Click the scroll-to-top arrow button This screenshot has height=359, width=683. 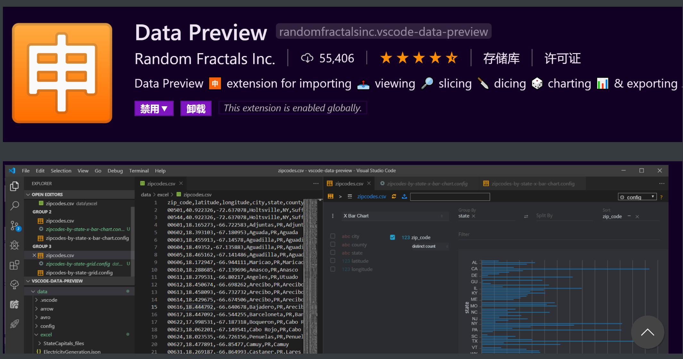coord(647,332)
